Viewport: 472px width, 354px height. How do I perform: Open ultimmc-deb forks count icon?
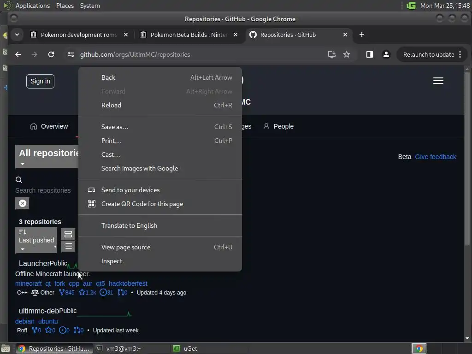click(36, 330)
